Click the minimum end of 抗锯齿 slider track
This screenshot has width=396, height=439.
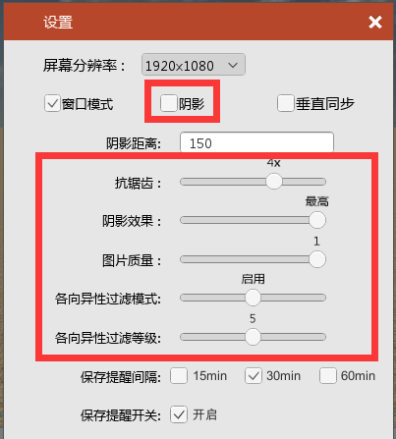pyautogui.click(x=183, y=182)
